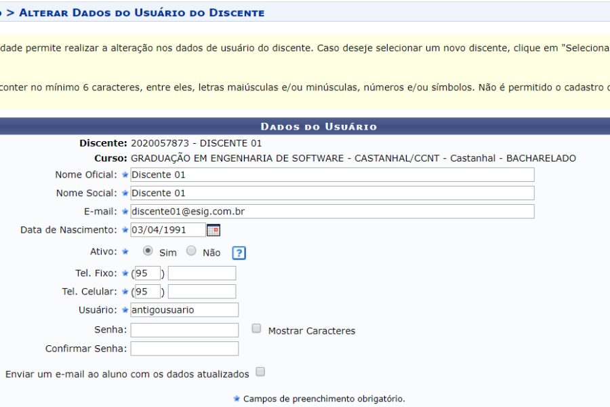Click the Alterar Dados do Usuário breadcrumb title

tap(142, 13)
